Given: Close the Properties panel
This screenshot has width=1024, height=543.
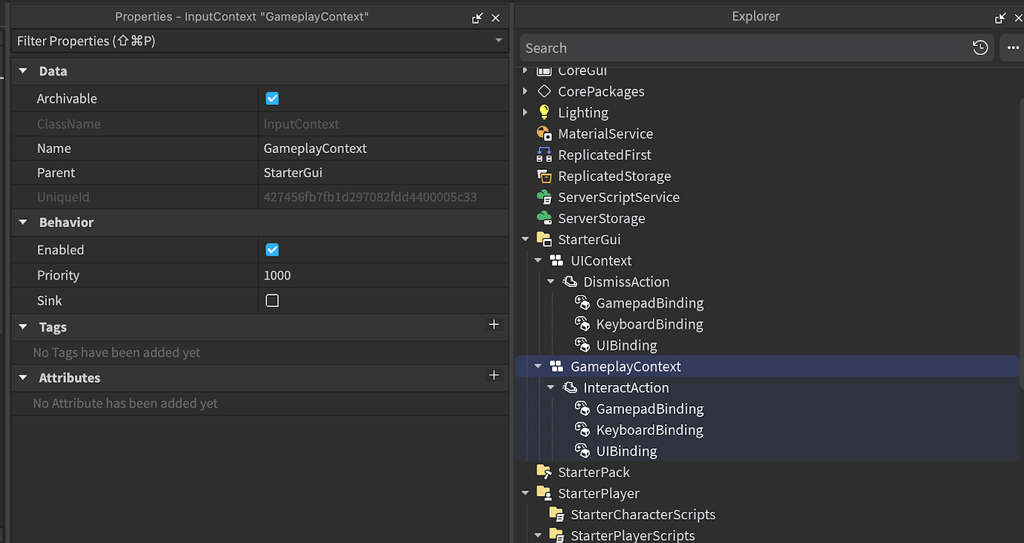Looking at the screenshot, I should pyautogui.click(x=496, y=18).
